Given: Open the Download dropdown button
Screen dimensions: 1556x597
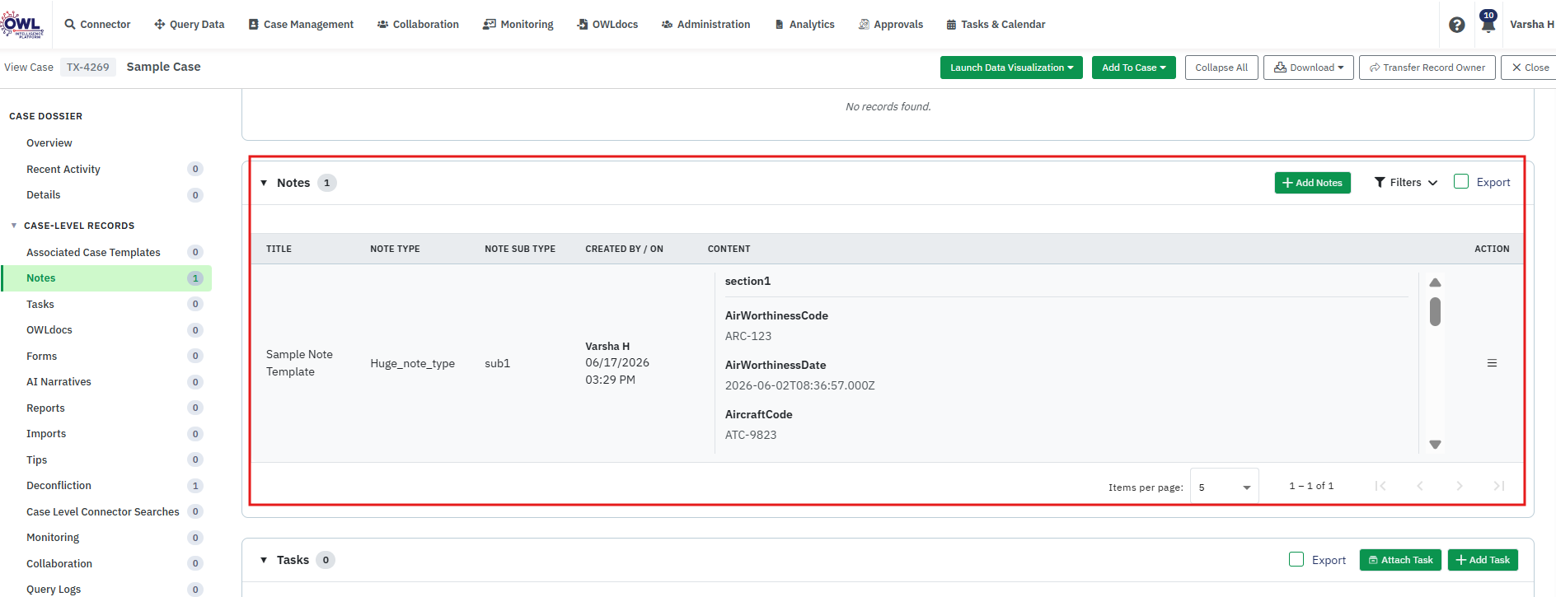Looking at the screenshot, I should pyautogui.click(x=1309, y=68).
